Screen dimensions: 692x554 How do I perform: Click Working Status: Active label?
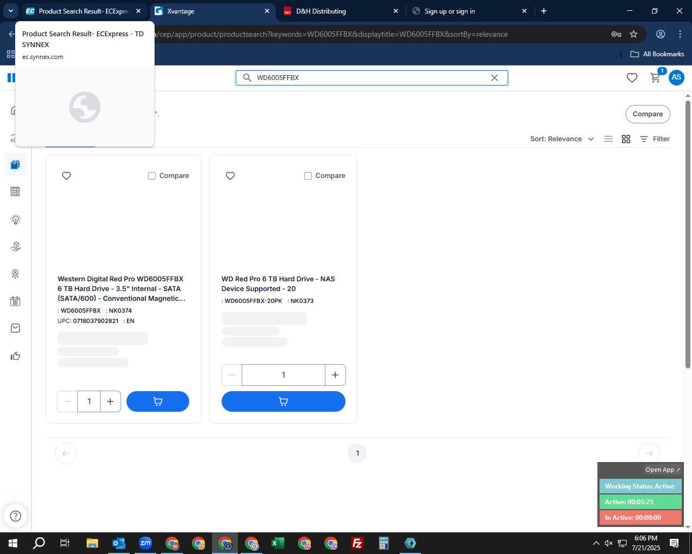pos(640,486)
